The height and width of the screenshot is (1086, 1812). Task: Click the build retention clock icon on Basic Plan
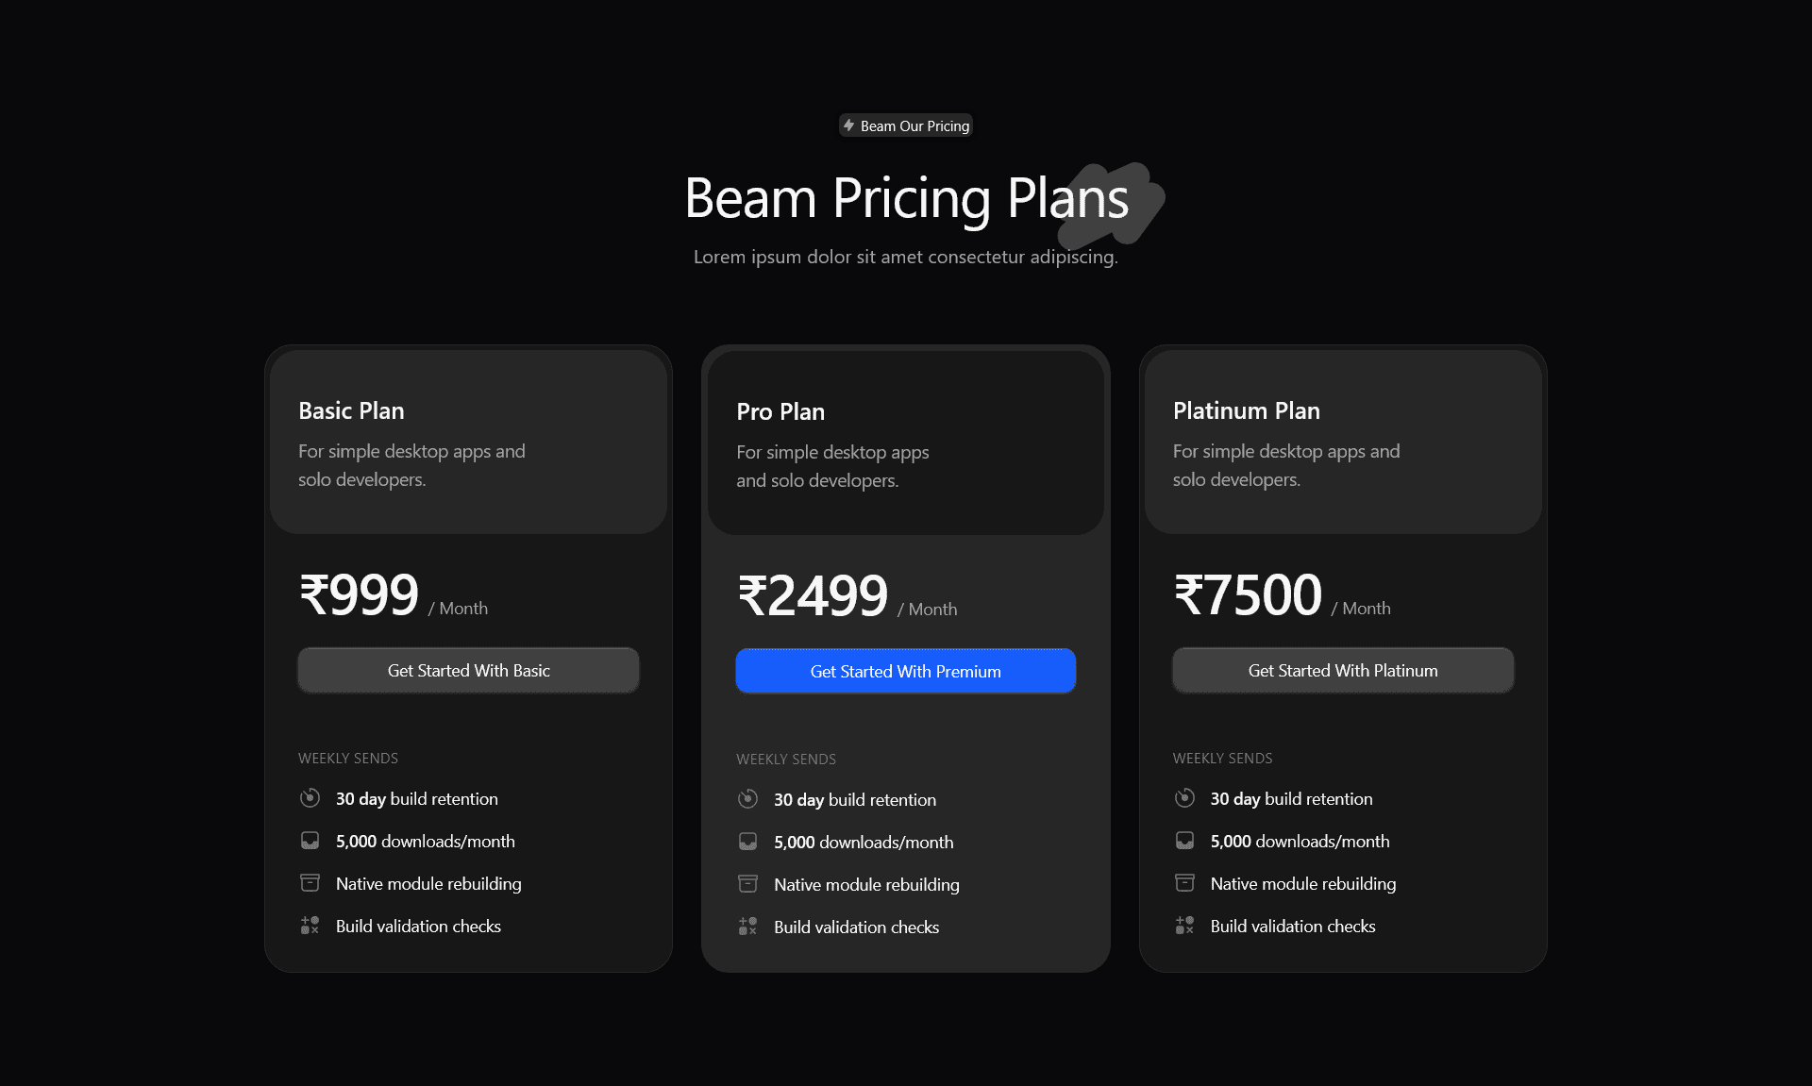pyautogui.click(x=310, y=797)
